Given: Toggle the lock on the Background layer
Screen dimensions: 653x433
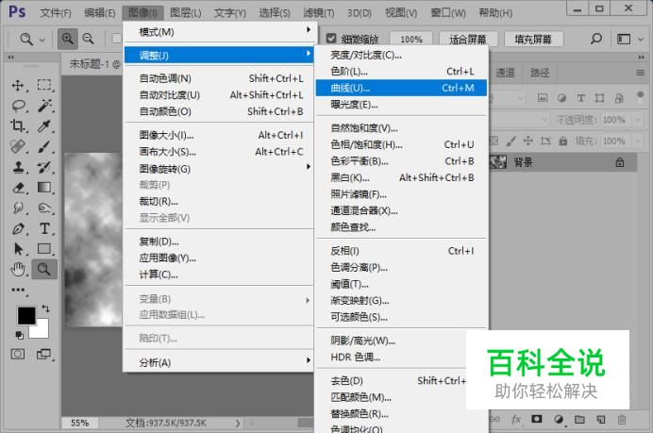Looking at the screenshot, I should pos(620,162).
